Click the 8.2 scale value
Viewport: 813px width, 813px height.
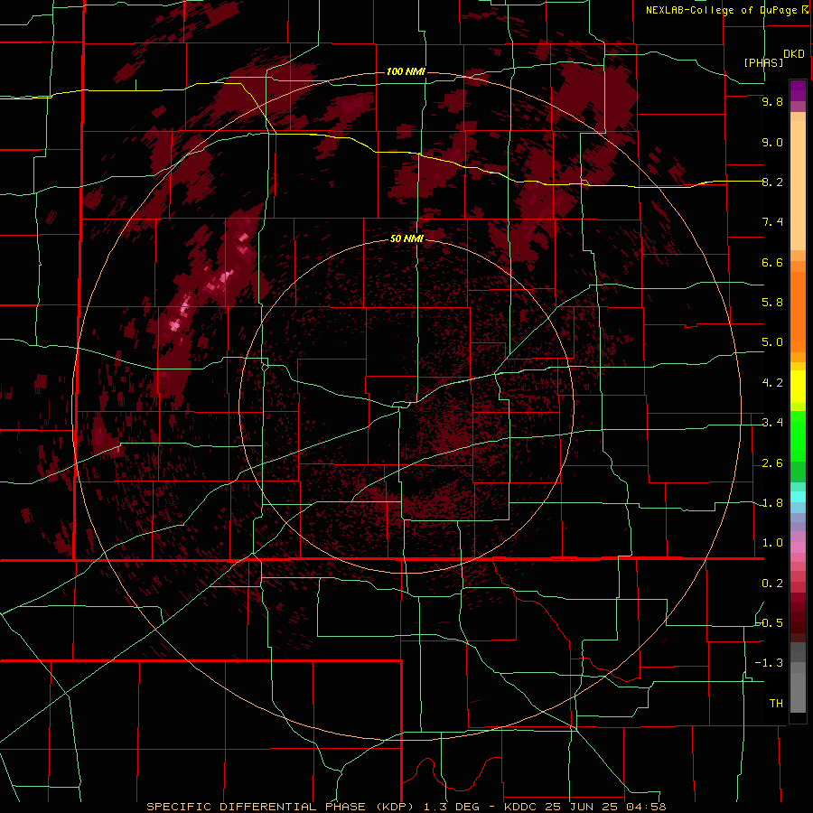[772, 182]
